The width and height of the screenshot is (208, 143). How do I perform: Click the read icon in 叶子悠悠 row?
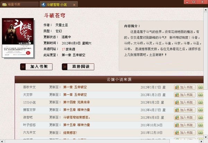[x=200, y=125]
